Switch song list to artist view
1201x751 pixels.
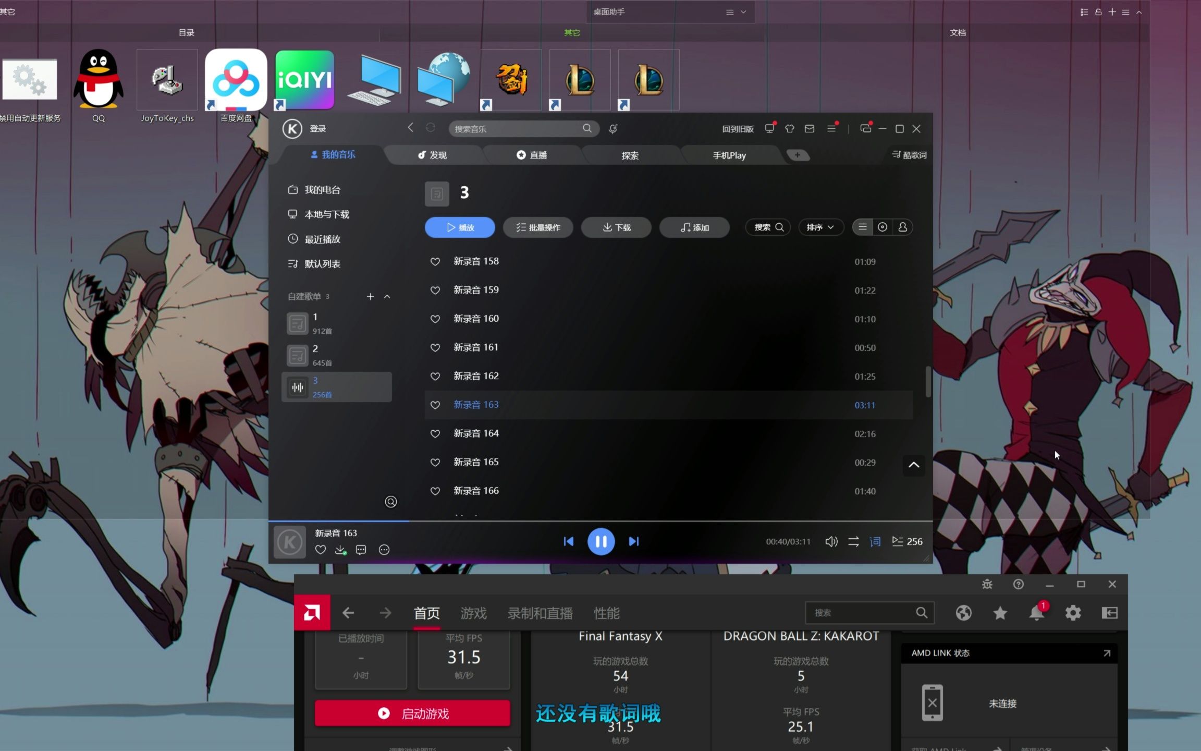903,227
